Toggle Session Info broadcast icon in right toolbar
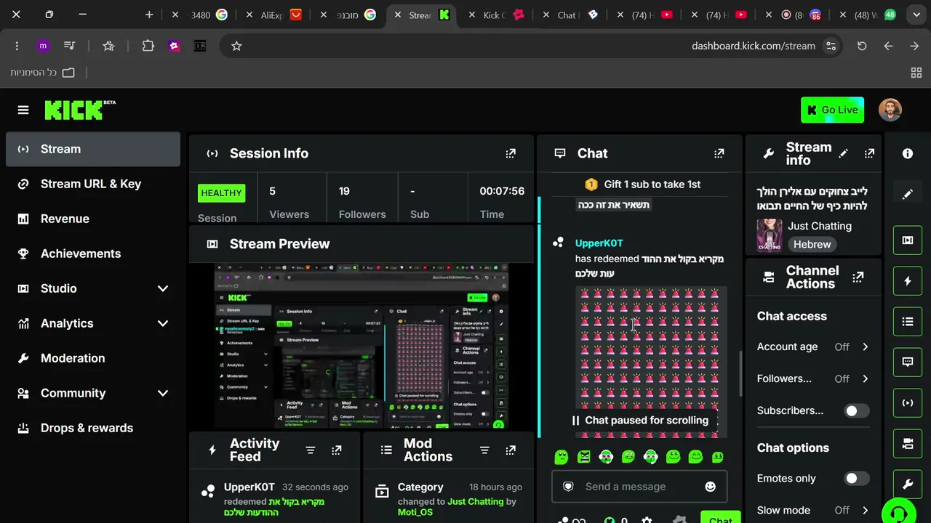Image resolution: width=931 pixels, height=523 pixels. point(908,402)
